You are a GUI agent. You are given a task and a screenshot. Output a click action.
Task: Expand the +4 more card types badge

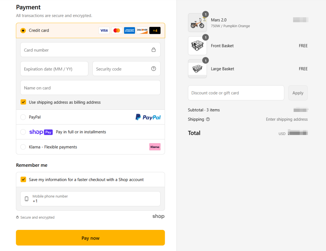coord(155,30)
